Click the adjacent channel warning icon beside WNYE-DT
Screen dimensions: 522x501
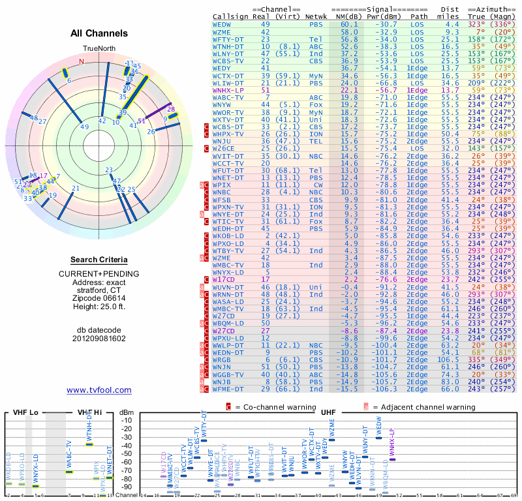coord(202,215)
